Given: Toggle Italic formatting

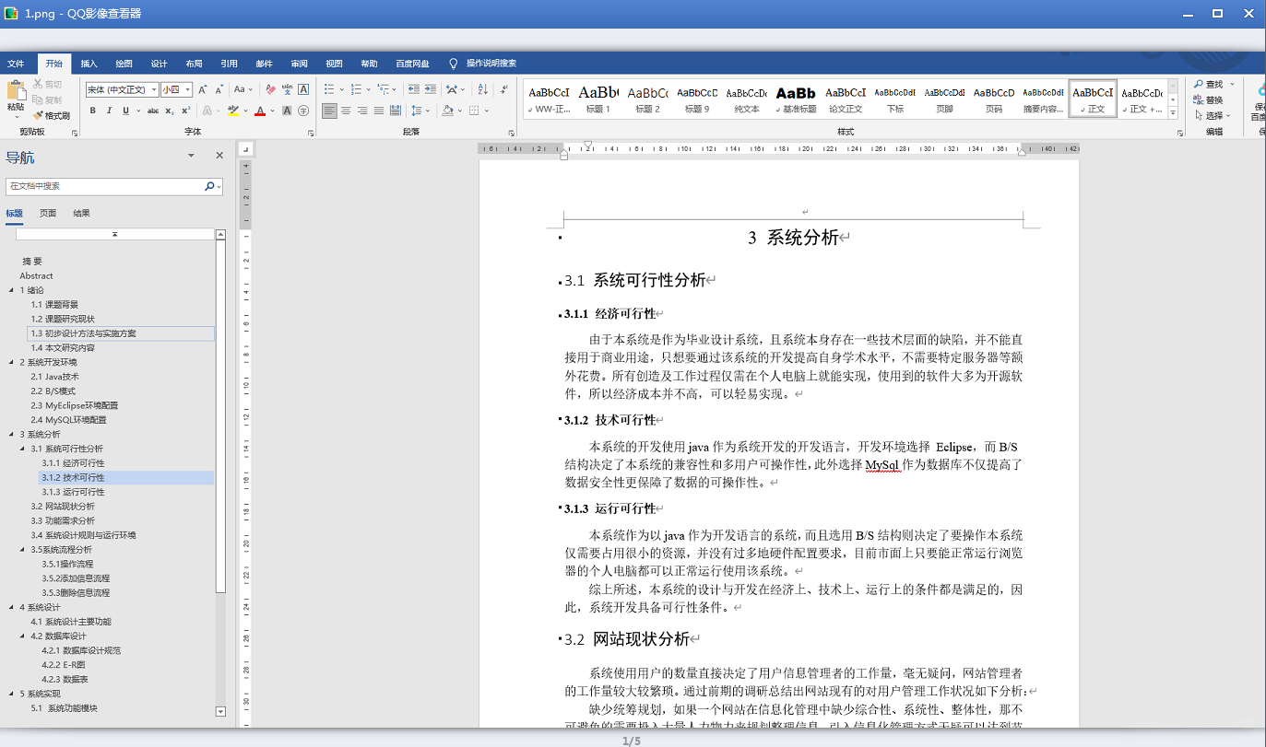Looking at the screenshot, I should pyautogui.click(x=109, y=111).
